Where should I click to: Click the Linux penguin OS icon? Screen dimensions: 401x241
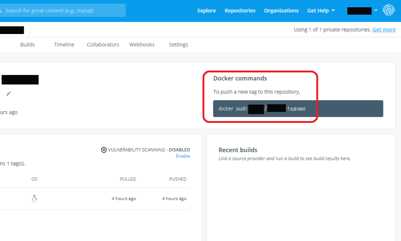point(34,199)
